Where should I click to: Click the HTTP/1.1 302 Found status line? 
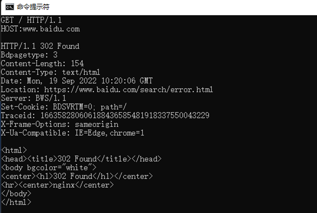pos(40,46)
